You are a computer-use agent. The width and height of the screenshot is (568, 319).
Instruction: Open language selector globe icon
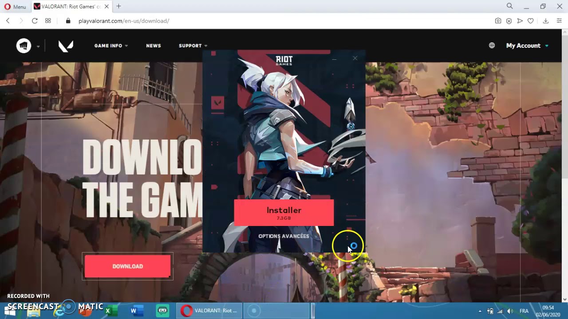pos(492,45)
